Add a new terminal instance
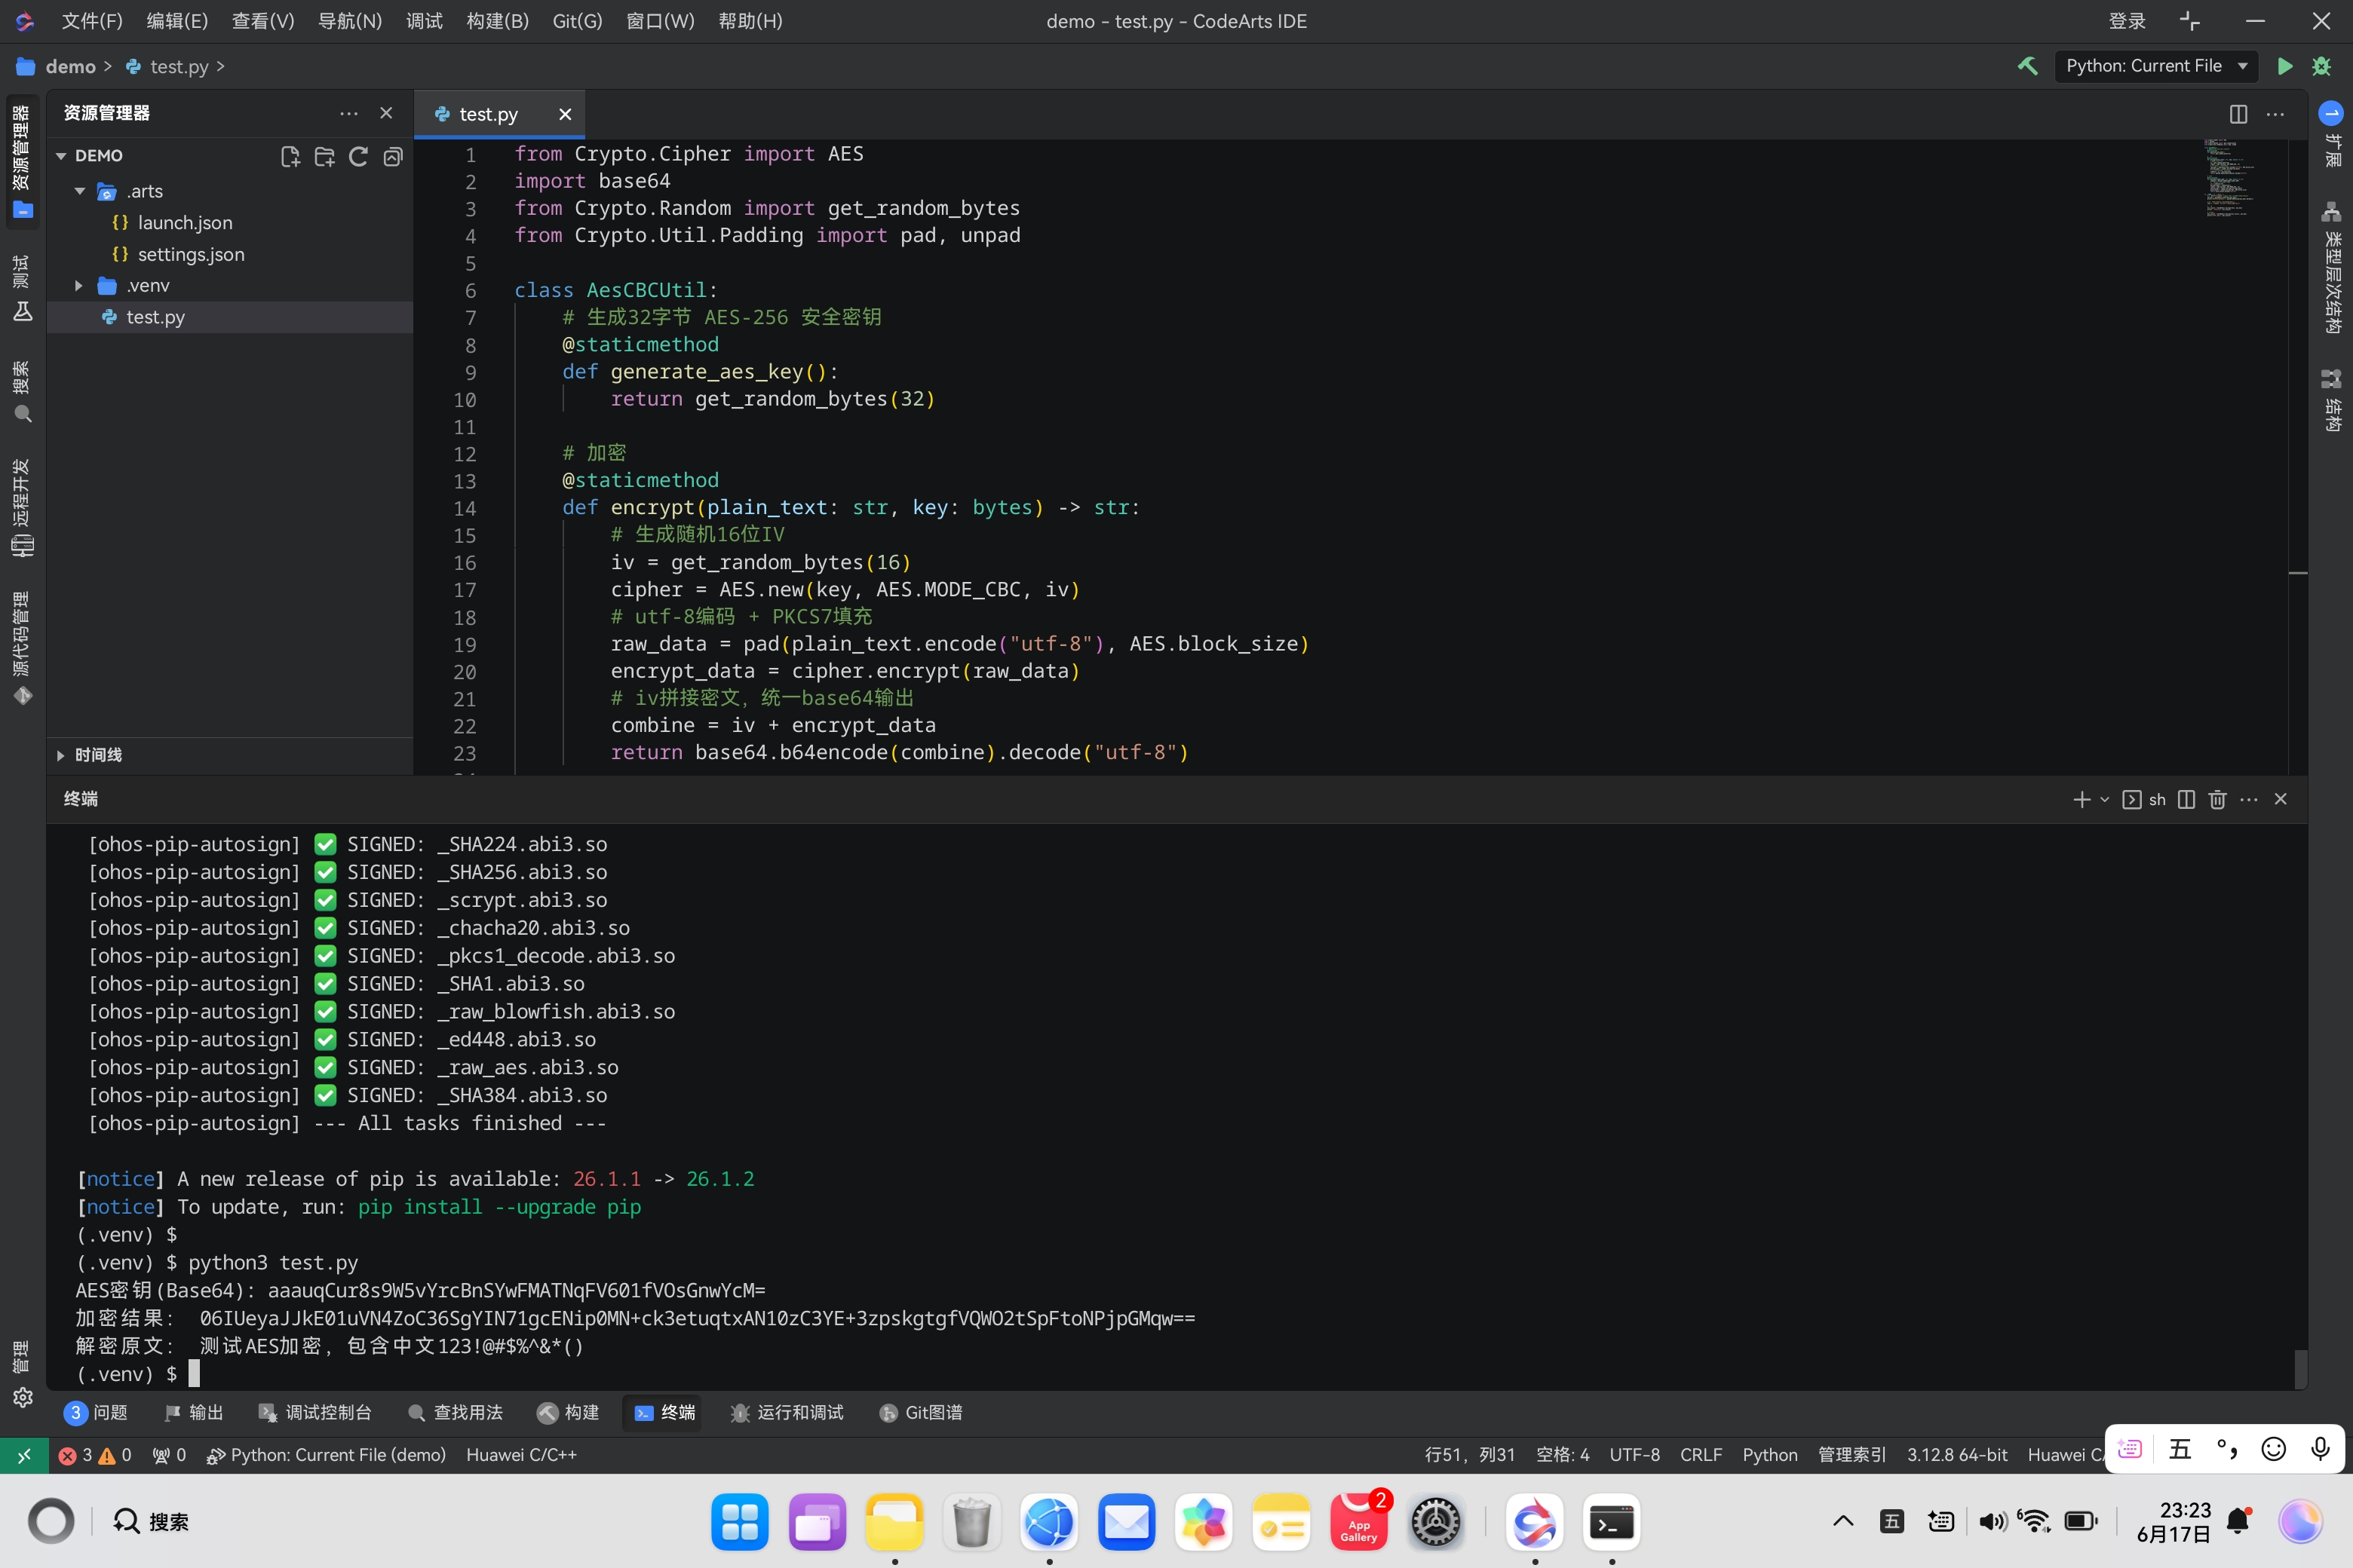 (x=2082, y=799)
